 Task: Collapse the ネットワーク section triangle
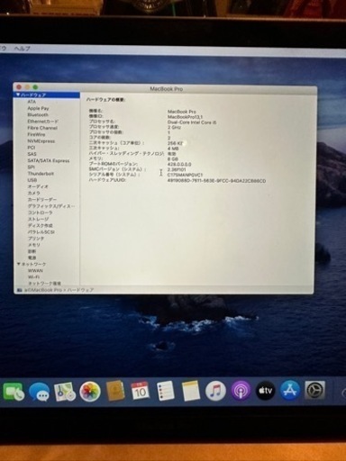(x=18, y=264)
